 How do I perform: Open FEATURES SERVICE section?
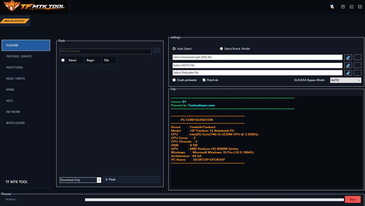coord(19,56)
